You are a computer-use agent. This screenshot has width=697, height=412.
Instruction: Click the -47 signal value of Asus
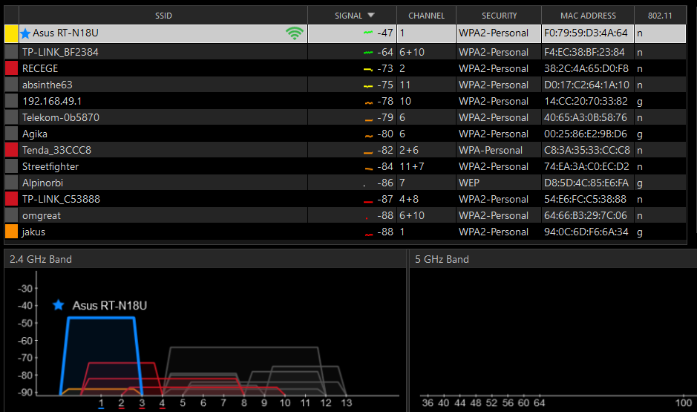(x=385, y=33)
